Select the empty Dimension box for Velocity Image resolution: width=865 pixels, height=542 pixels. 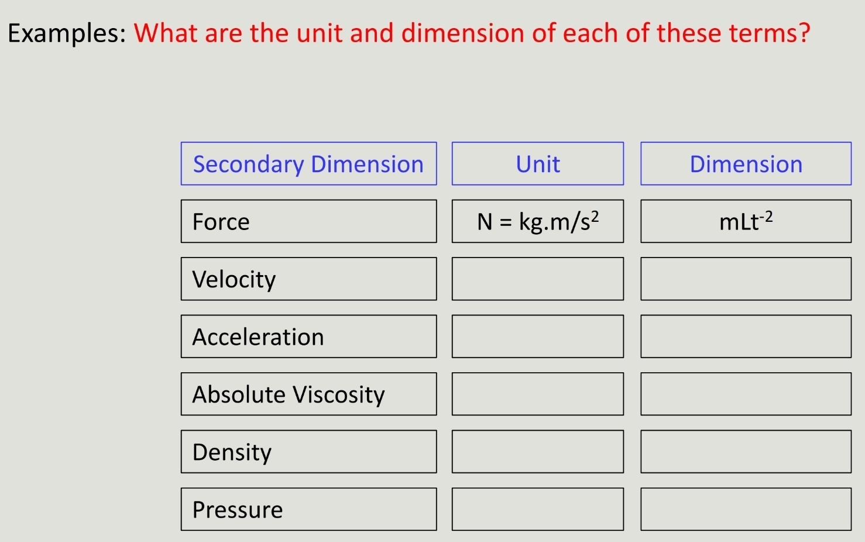pyautogui.click(x=746, y=279)
